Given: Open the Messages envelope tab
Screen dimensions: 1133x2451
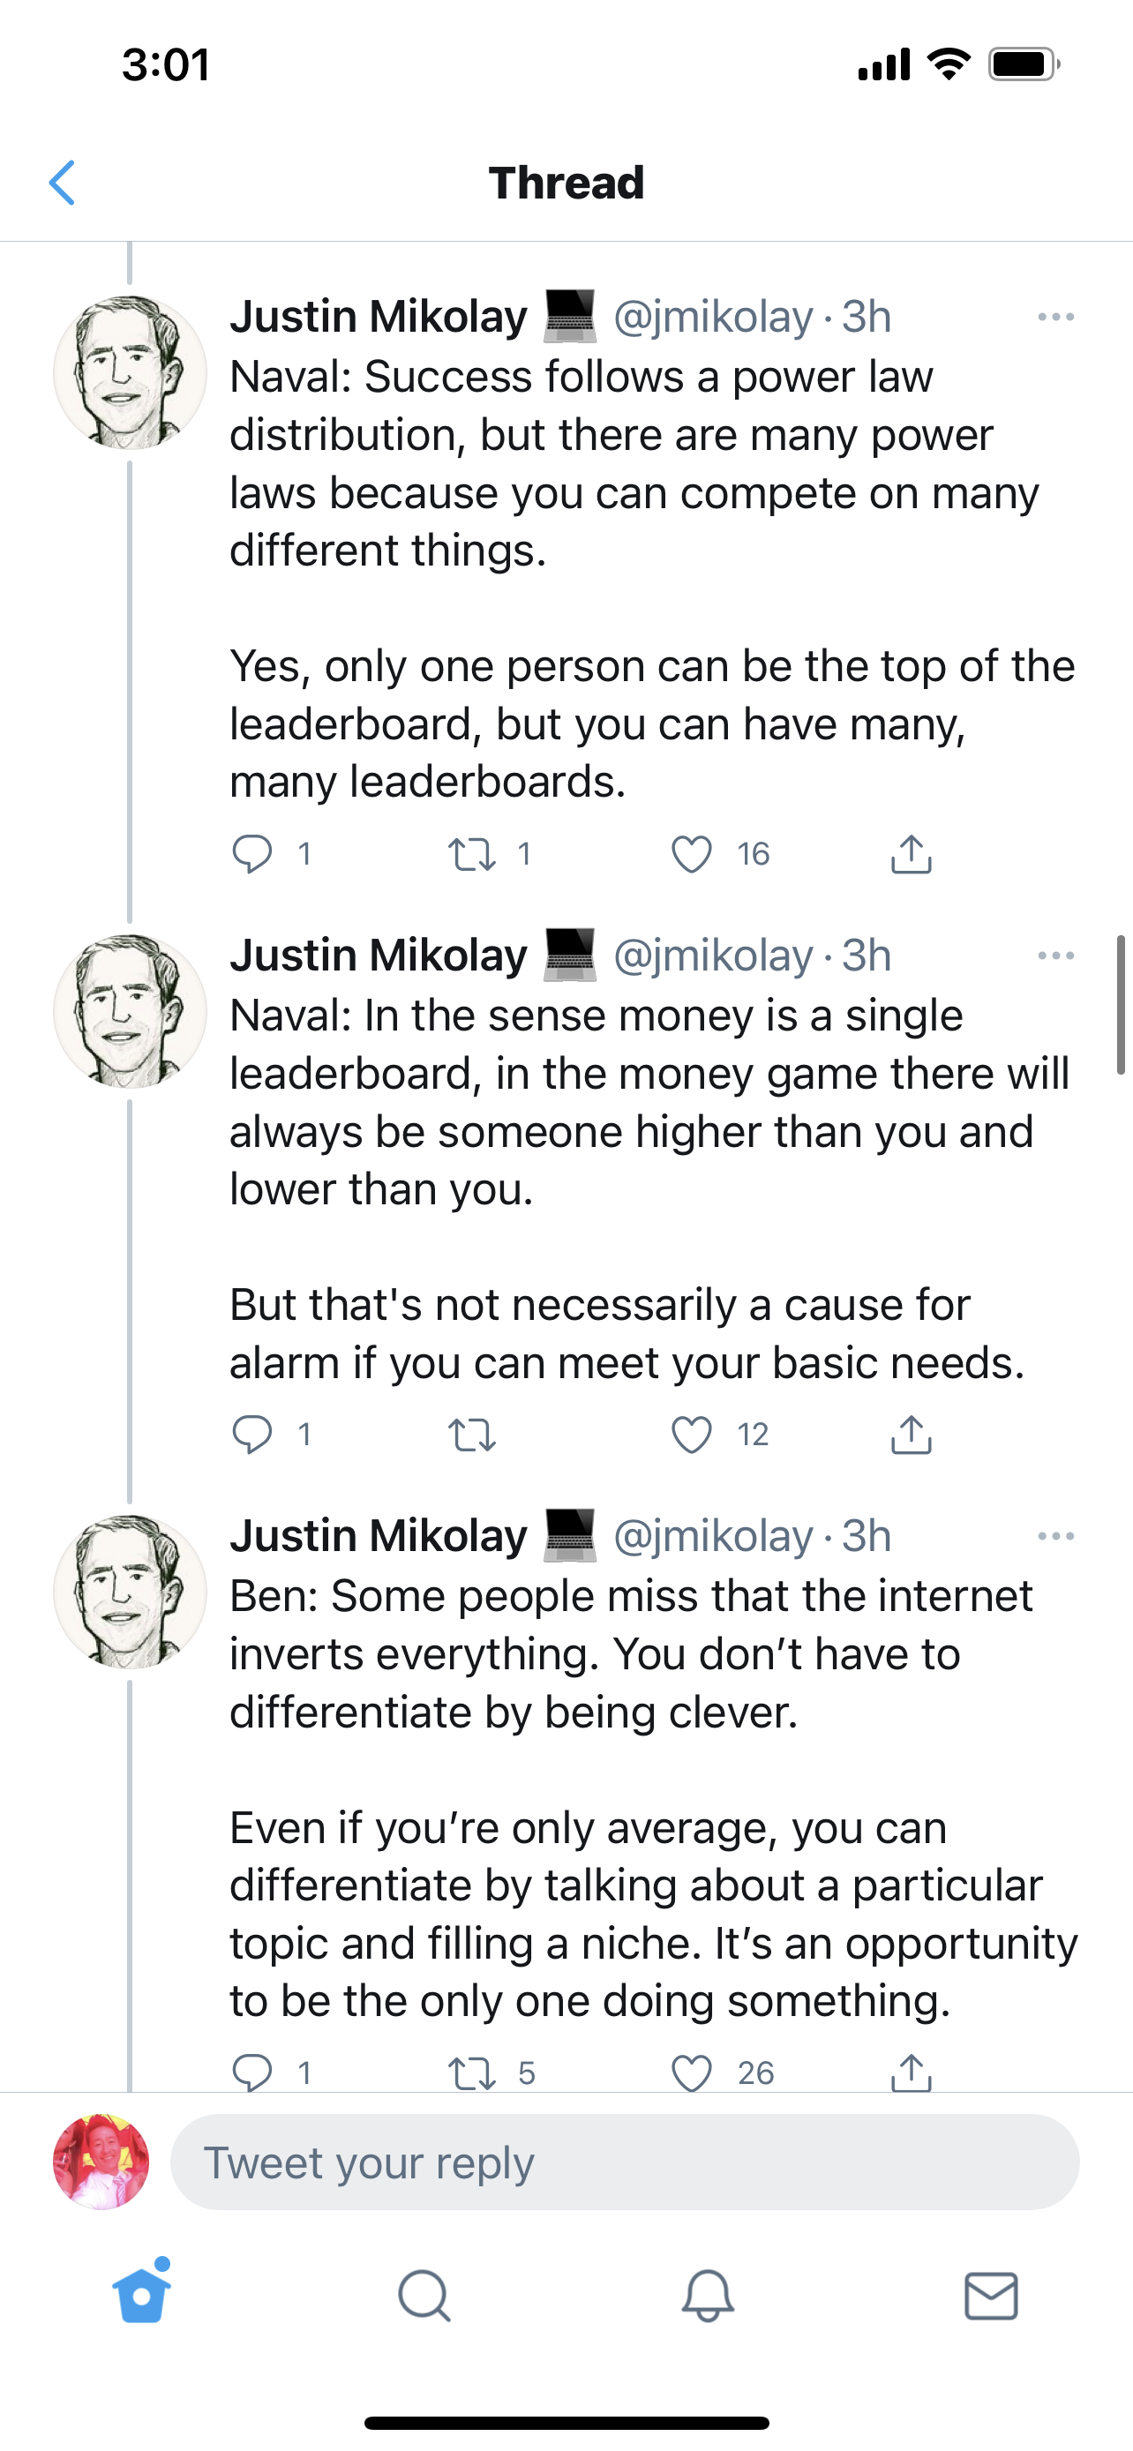Looking at the screenshot, I should pyautogui.click(x=991, y=2295).
